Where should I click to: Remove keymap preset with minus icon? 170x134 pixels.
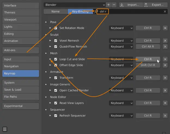[x=114, y=5]
